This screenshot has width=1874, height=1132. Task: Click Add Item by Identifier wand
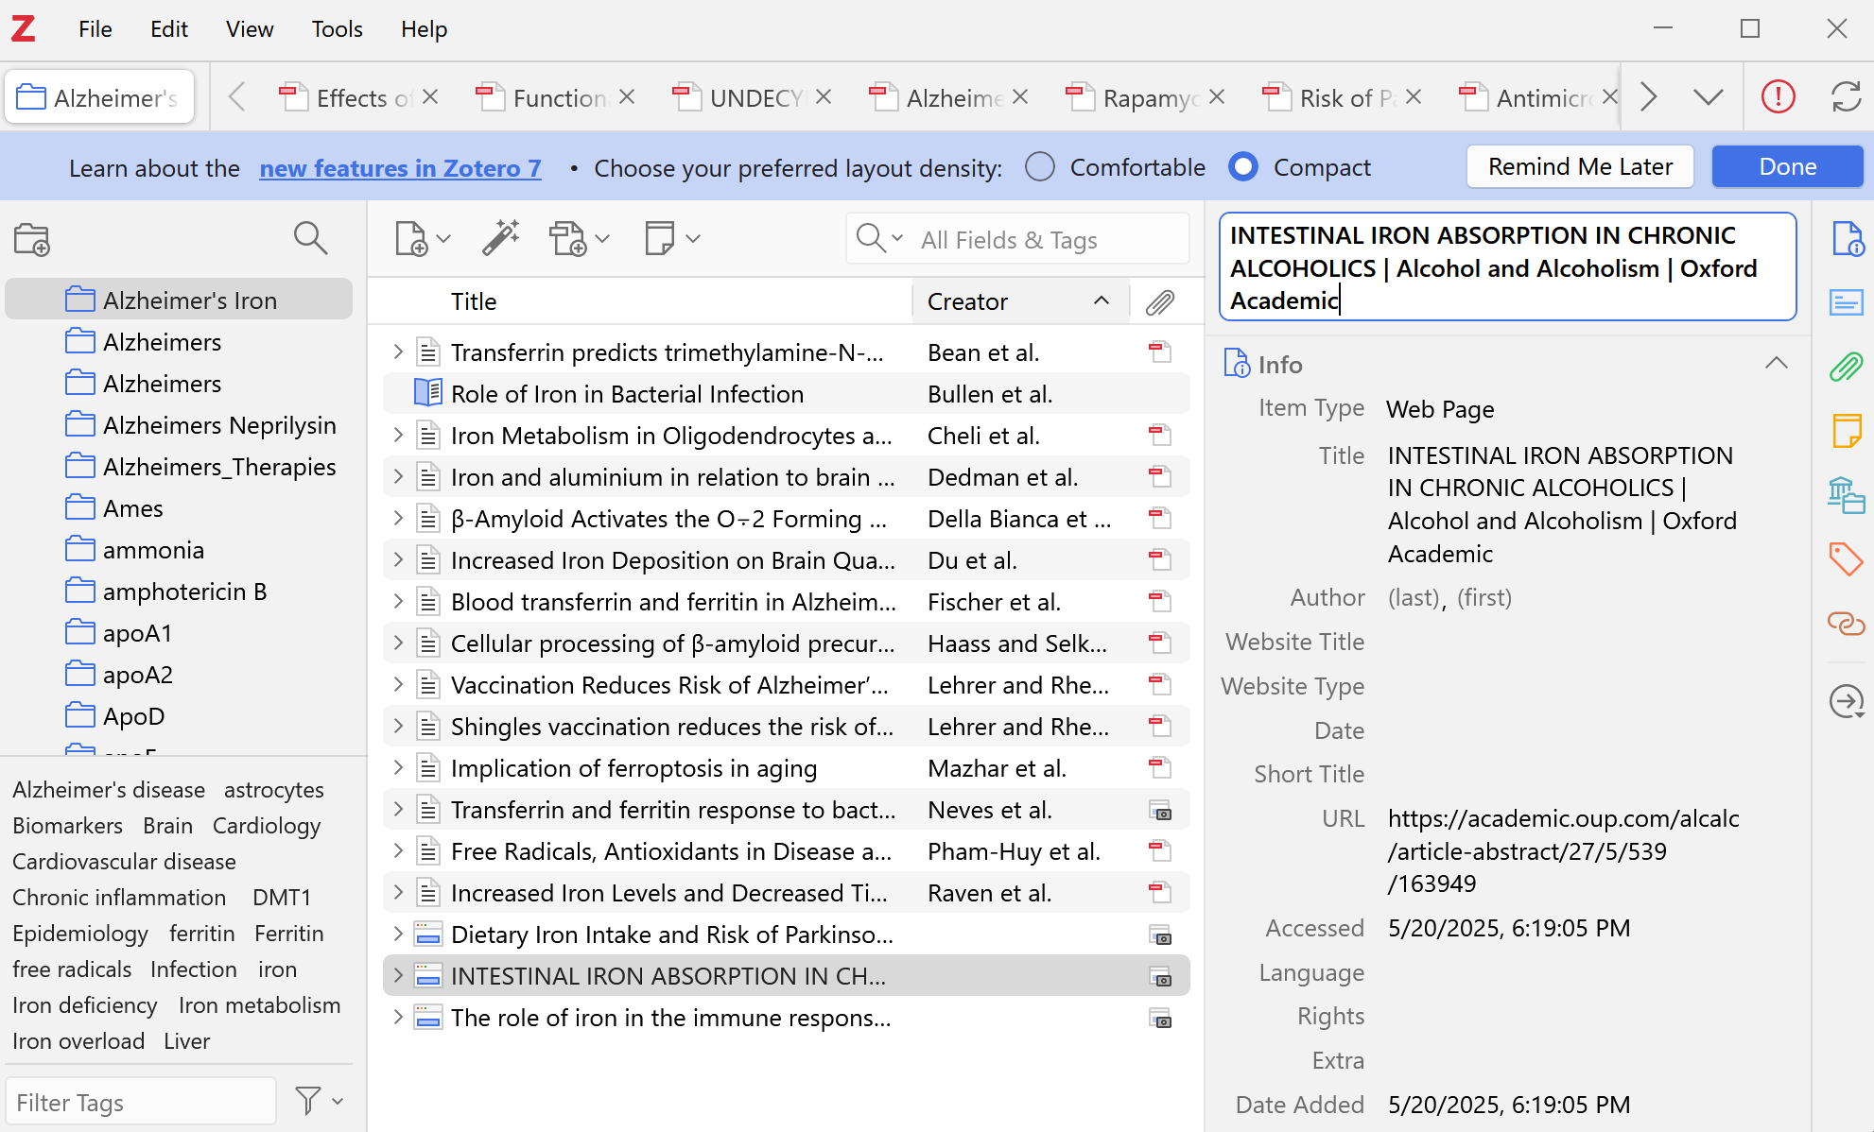[500, 238]
